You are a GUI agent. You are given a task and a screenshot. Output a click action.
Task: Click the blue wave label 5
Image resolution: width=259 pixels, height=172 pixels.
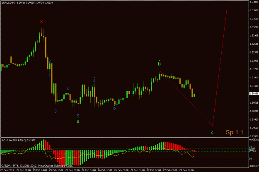[78, 116]
